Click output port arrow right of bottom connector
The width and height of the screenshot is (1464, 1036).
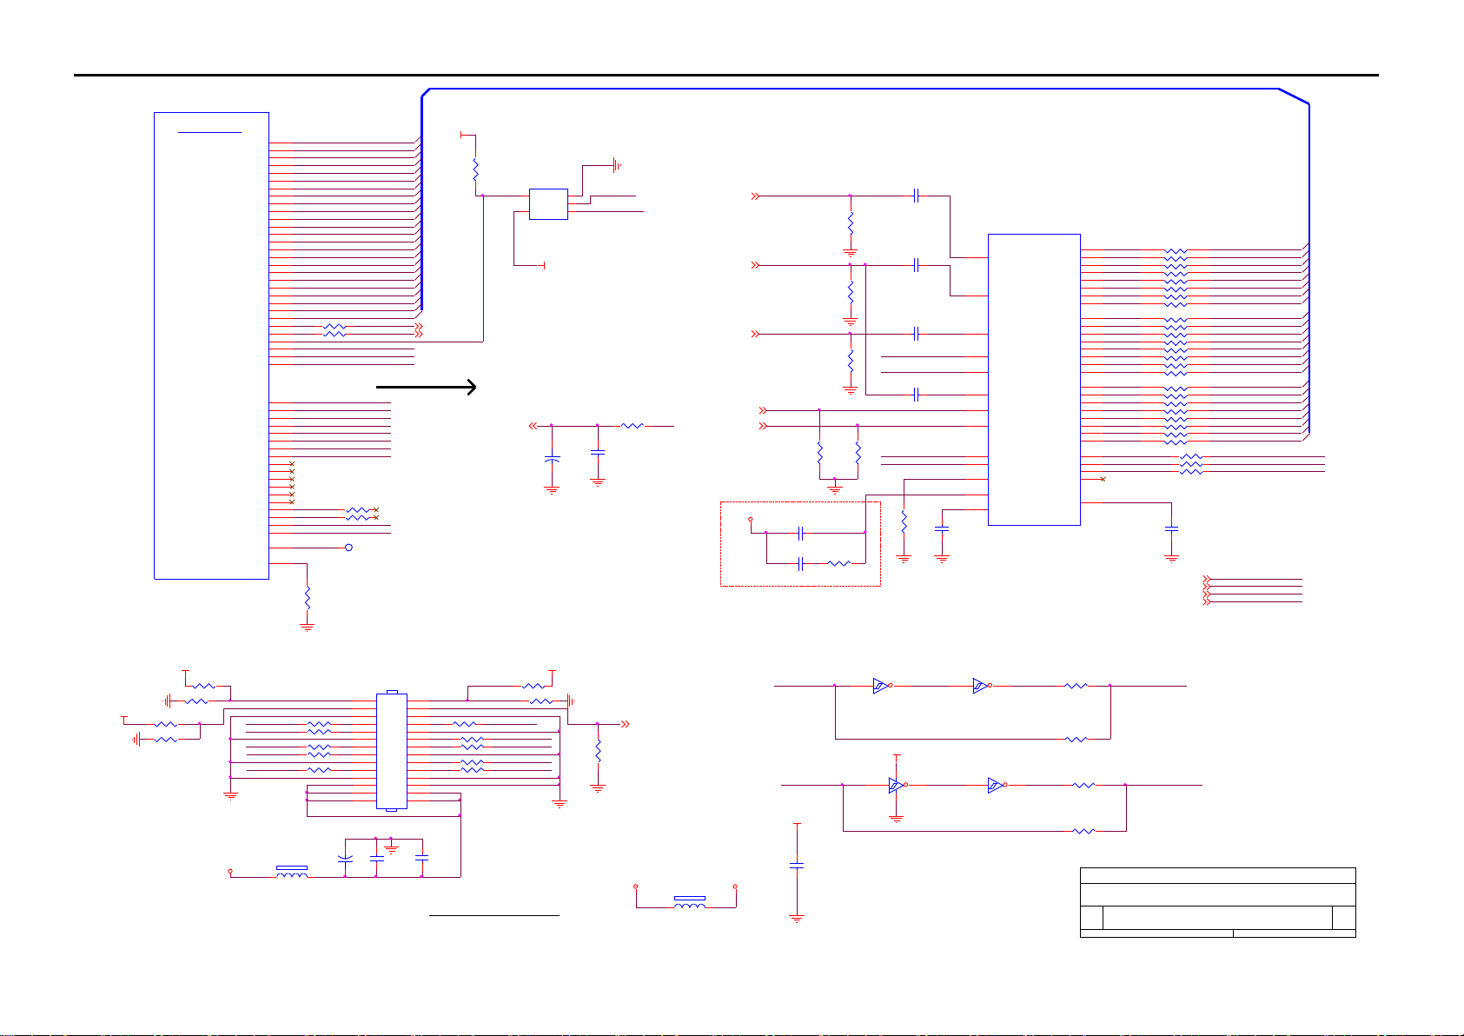coord(625,724)
